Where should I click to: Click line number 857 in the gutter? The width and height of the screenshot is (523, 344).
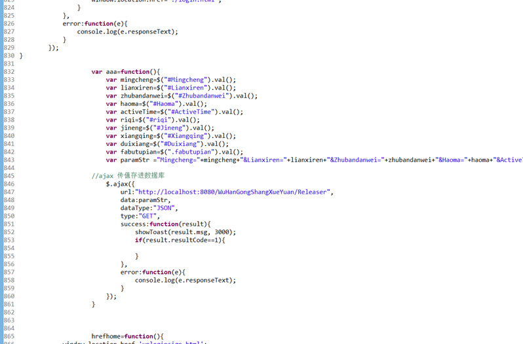(x=9, y=272)
